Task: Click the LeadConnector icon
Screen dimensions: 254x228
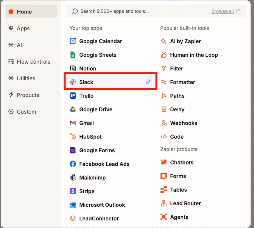Action: pos(73,218)
